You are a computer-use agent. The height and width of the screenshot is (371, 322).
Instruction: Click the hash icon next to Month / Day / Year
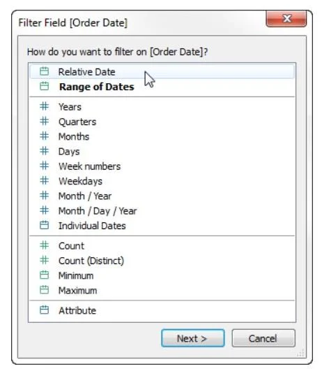point(45,210)
